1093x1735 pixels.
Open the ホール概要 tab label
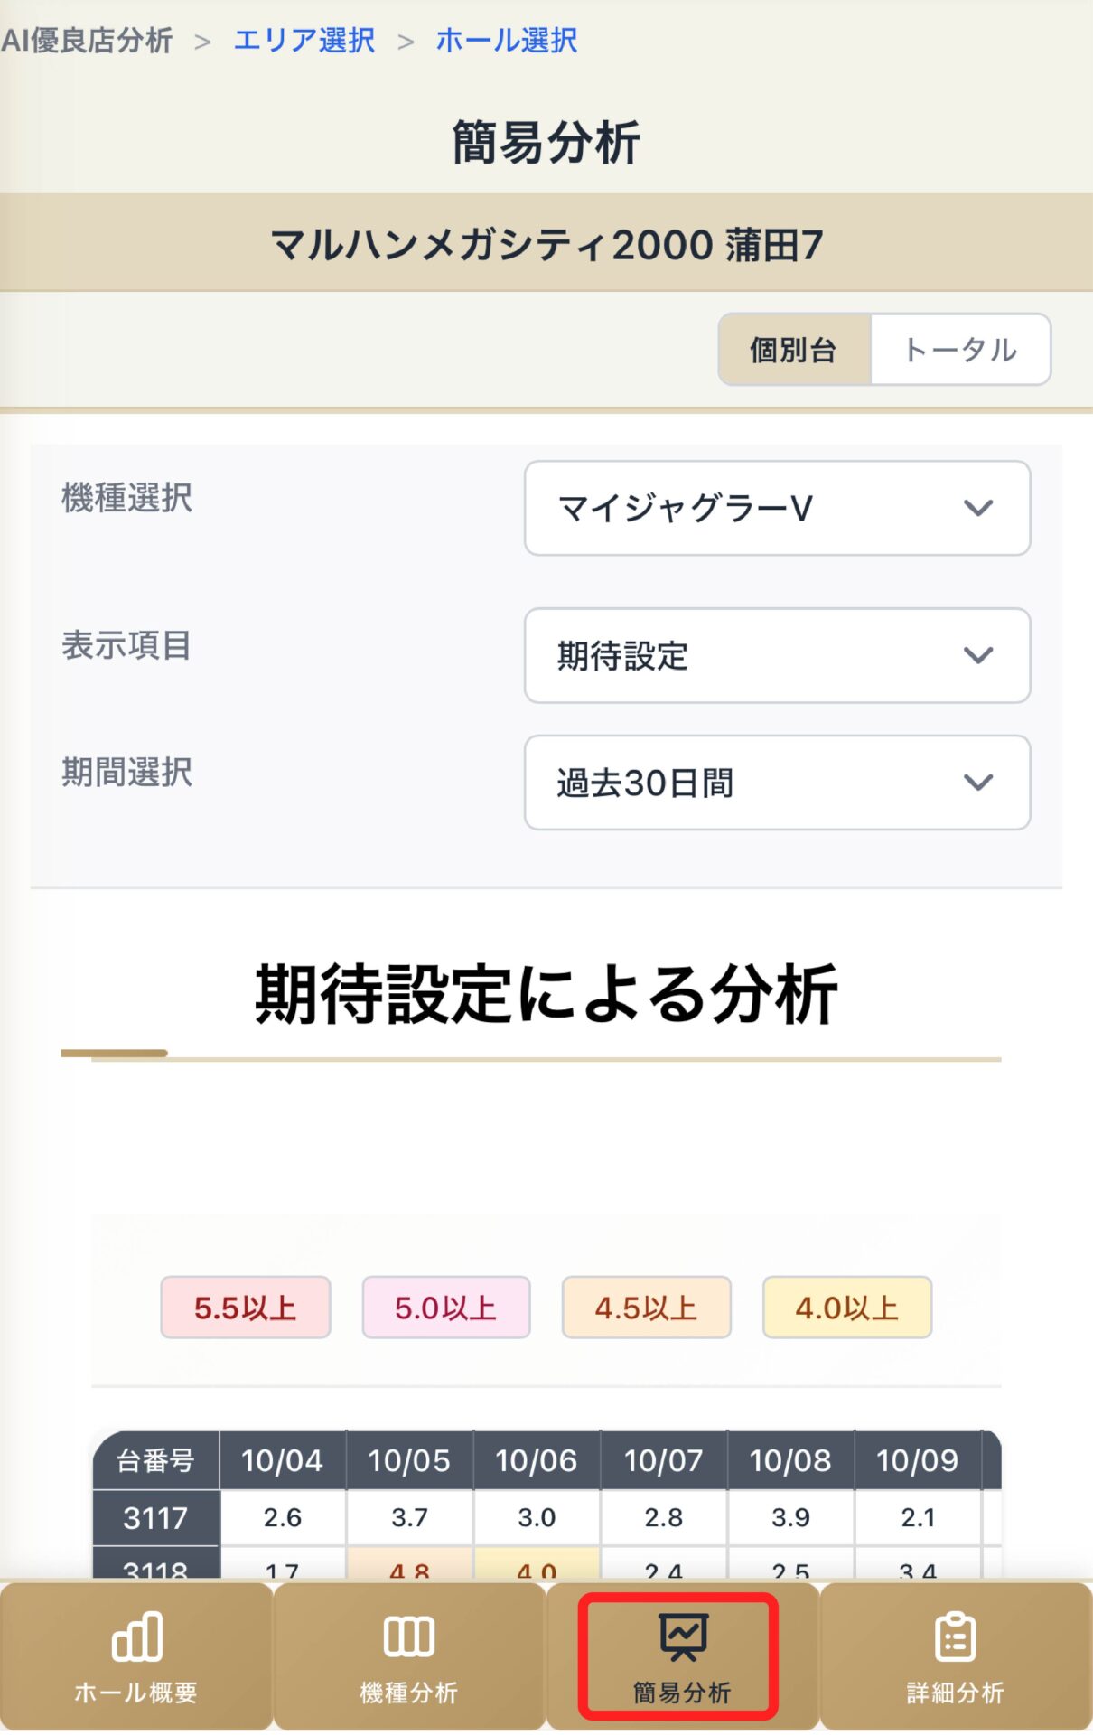point(135,1693)
